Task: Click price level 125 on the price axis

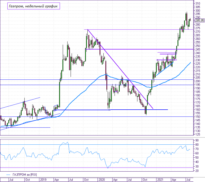Action: [x=198, y=134]
